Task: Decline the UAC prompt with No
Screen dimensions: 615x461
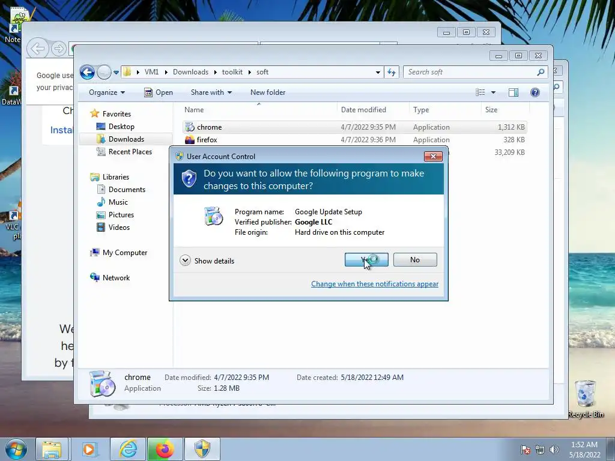Action: [x=415, y=259]
